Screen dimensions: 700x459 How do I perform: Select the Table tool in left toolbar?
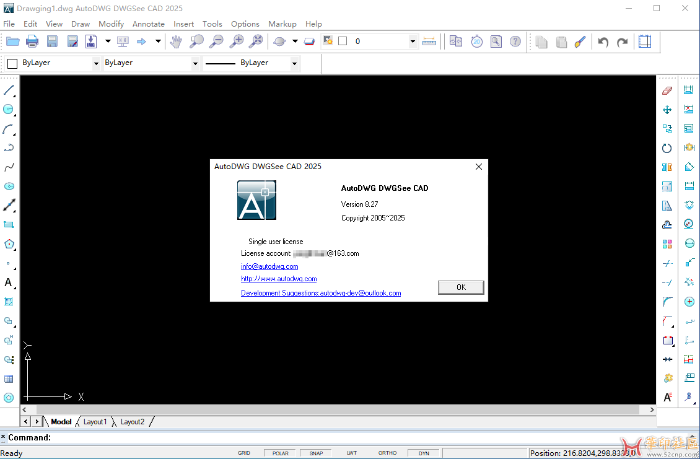coord(9,378)
